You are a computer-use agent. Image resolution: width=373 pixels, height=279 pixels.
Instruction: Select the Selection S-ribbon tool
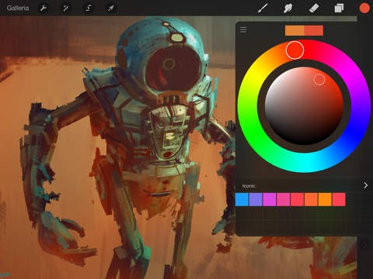(88, 8)
